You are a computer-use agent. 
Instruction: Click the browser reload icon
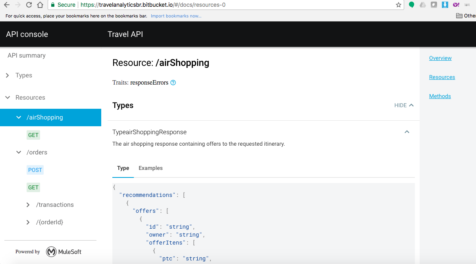pos(29,5)
